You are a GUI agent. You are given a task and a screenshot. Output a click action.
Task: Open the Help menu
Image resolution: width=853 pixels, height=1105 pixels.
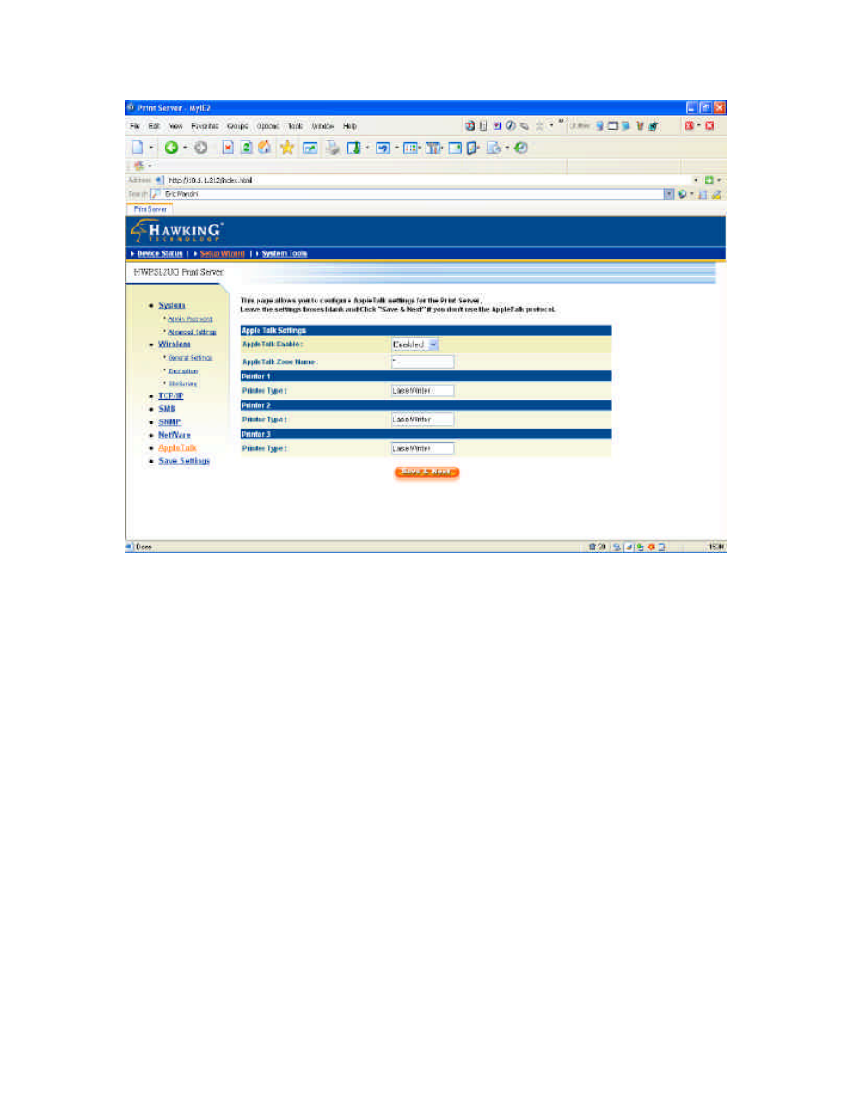350,126
